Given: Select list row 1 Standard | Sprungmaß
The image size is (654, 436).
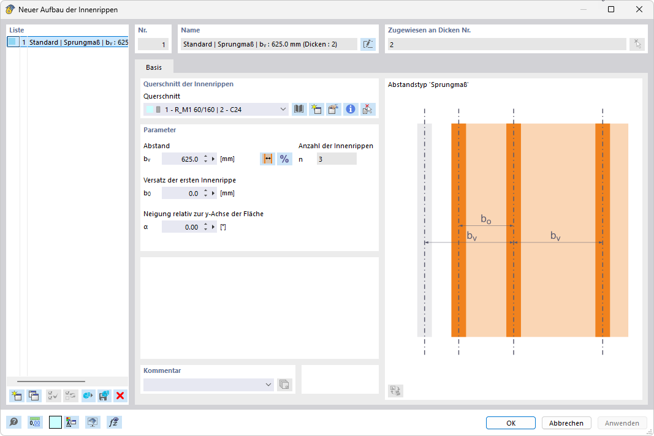Looking at the screenshot, I should pyautogui.click(x=67, y=42).
